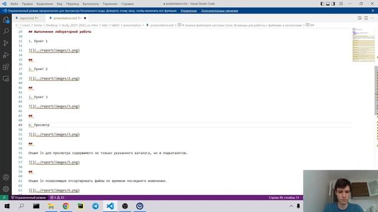Open the Выделение menu
Image resolution: width=378 pixels, height=212 pixels.
pos(45,4)
